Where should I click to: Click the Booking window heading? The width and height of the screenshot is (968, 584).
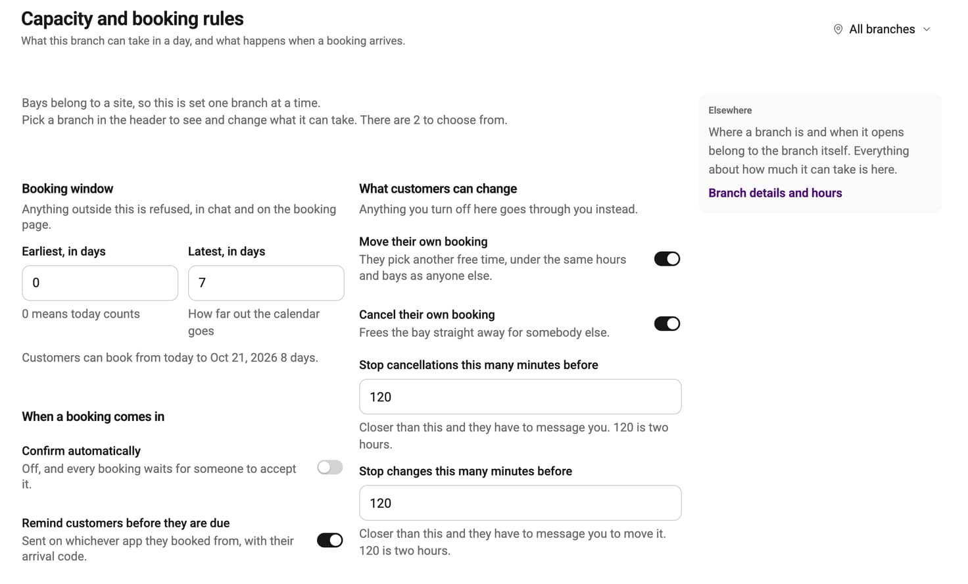[68, 189]
